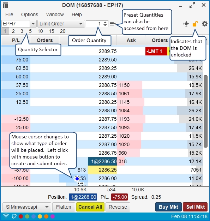Screen dimensions: 210x221
Task: Click the DOM columns icon in title bar
Action: [5, 5]
